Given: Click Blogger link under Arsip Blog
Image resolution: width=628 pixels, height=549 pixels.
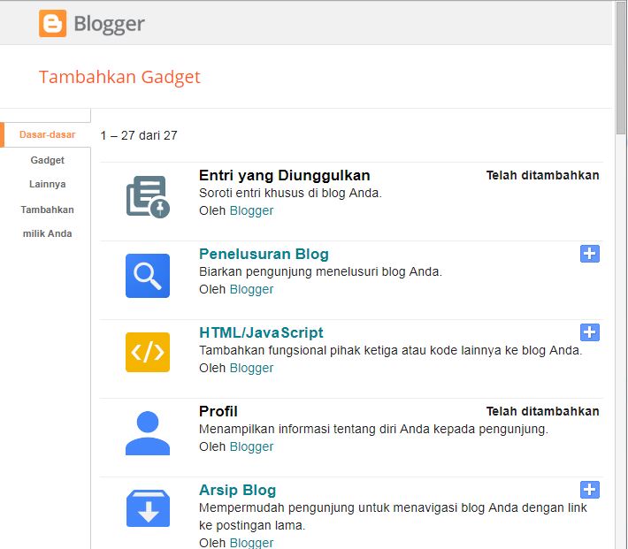Looking at the screenshot, I should tap(251, 543).
